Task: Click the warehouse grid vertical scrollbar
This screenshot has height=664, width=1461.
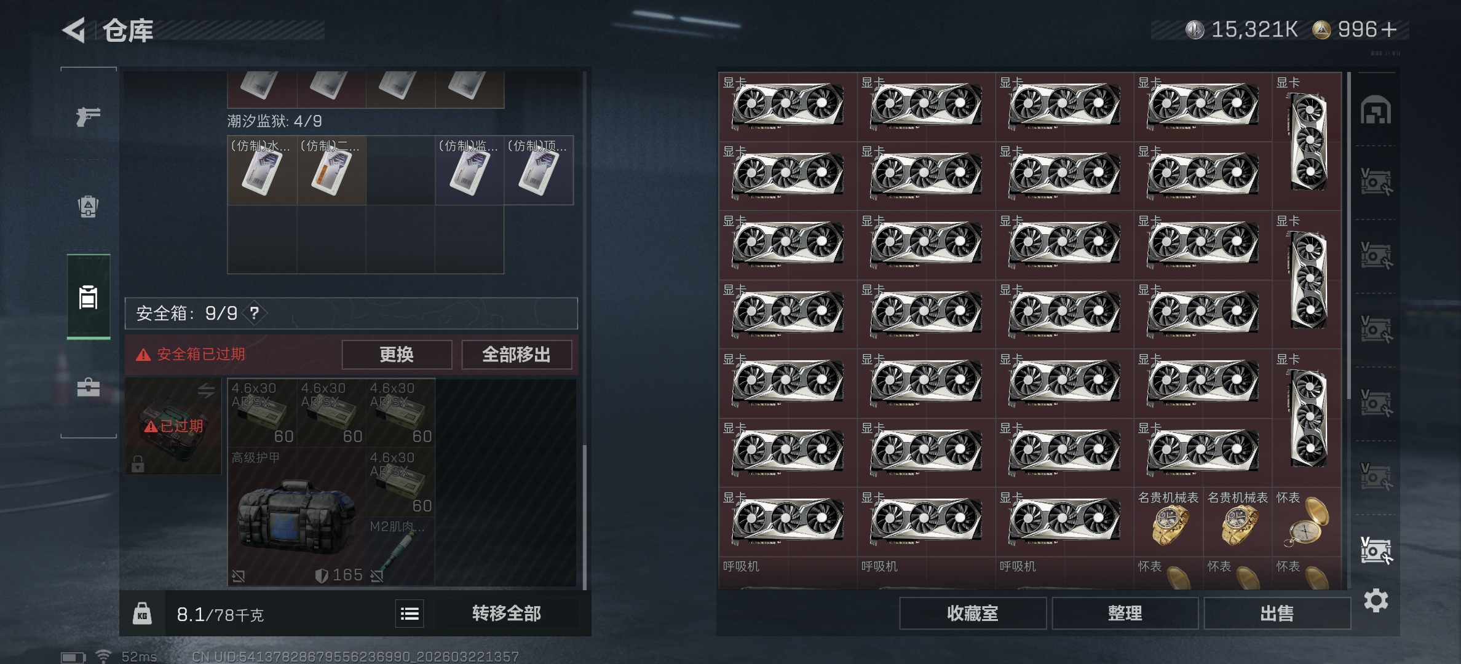Action: point(1348,237)
